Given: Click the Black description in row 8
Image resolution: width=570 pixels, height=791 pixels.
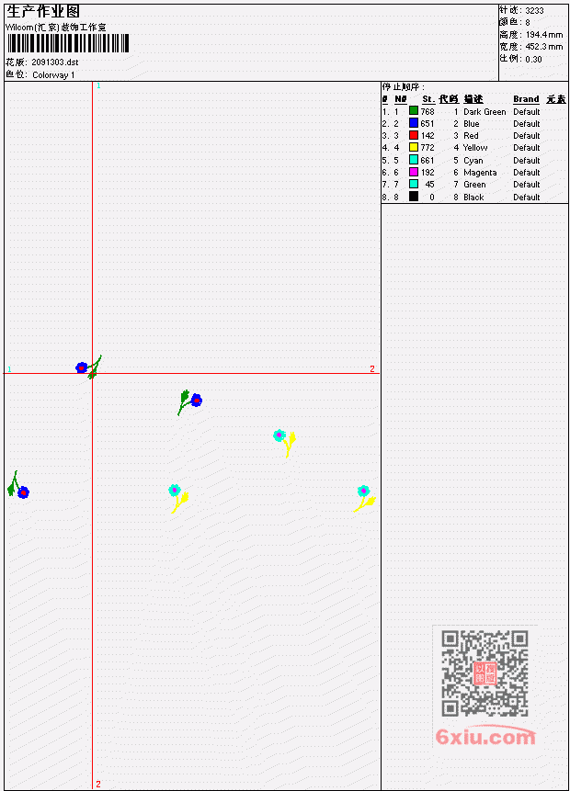Looking at the screenshot, I should click(x=473, y=198).
